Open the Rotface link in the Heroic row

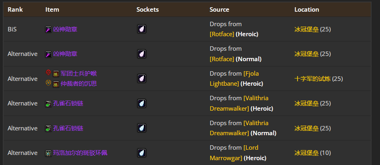coord(222,34)
